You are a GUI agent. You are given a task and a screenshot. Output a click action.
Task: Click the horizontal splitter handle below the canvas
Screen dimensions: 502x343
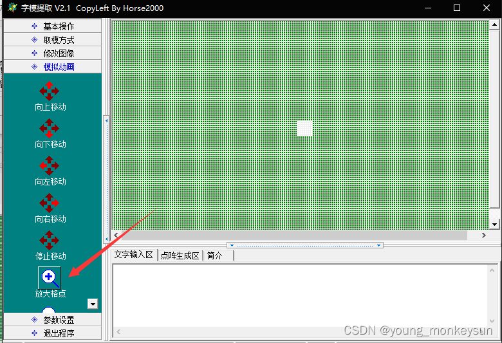[x=305, y=245]
